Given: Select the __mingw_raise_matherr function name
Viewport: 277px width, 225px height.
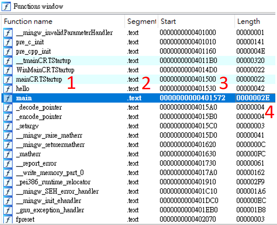Looking at the screenshot, I should click(x=49, y=136).
